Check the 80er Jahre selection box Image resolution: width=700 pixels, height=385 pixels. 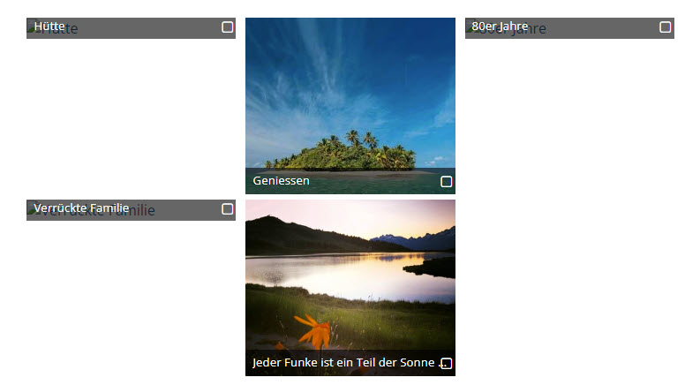(666, 27)
